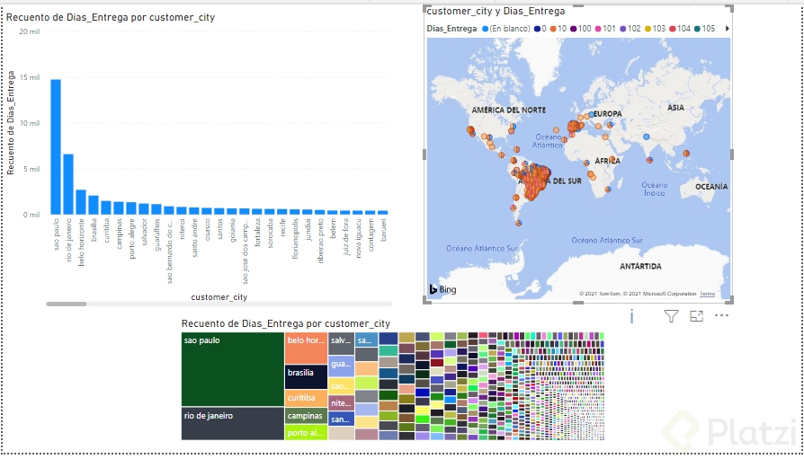Screen dimensions: 804x459
Task: Select the belo horizonte bar
Action: 81,202
